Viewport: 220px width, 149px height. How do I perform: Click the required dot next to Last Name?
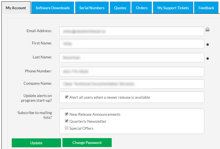pyautogui.click(x=207, y=58)
